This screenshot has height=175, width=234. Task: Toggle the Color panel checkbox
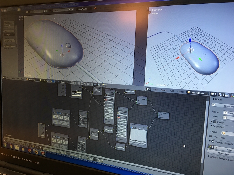coord(215,122)
